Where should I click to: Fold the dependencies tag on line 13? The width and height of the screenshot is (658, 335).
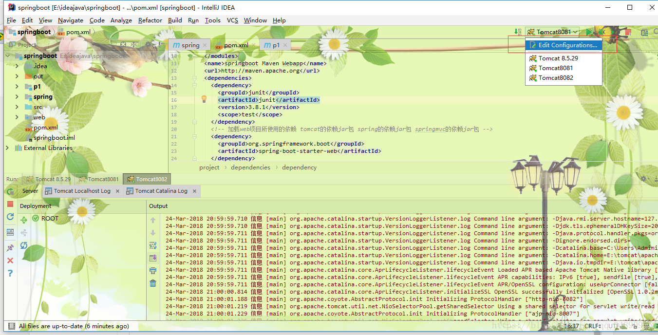[x=194, y=78]
